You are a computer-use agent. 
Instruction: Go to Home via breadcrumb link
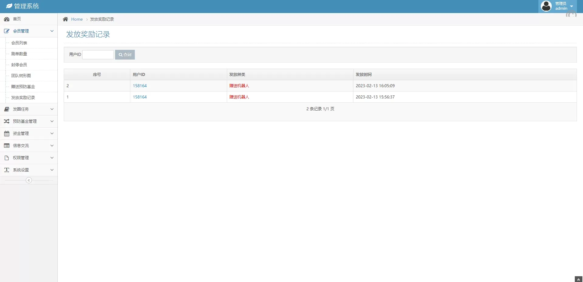click(77, 19)
